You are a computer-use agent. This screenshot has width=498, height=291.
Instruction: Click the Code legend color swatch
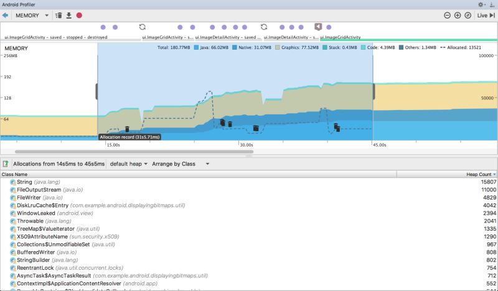pyautogui.click(x=364, y=48)
